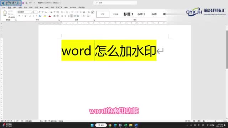Apply yellow text highlight marker
Viewport: 228px width, 128px height.
coord(45,16)
